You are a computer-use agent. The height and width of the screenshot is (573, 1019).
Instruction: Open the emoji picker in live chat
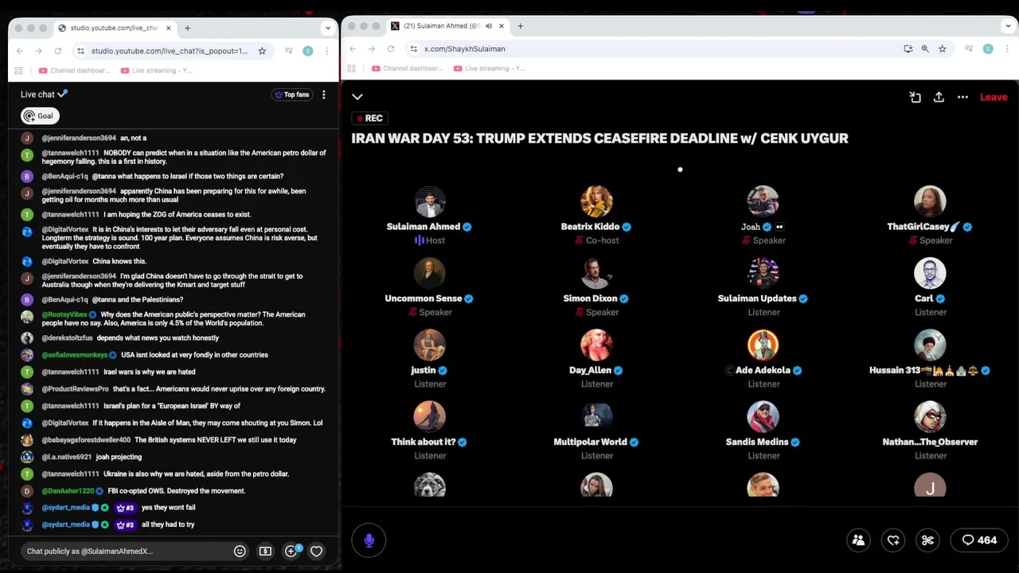click(240, 551)
